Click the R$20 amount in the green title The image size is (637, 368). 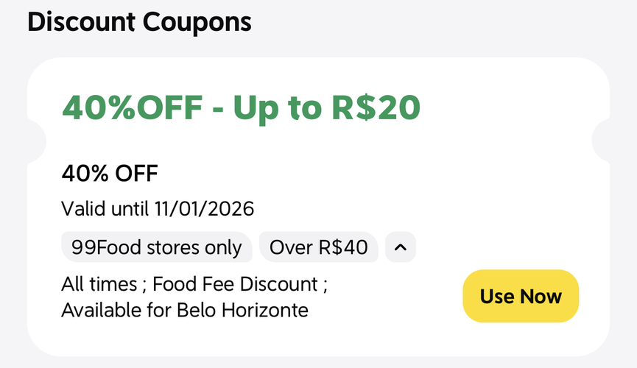(376, 107)
